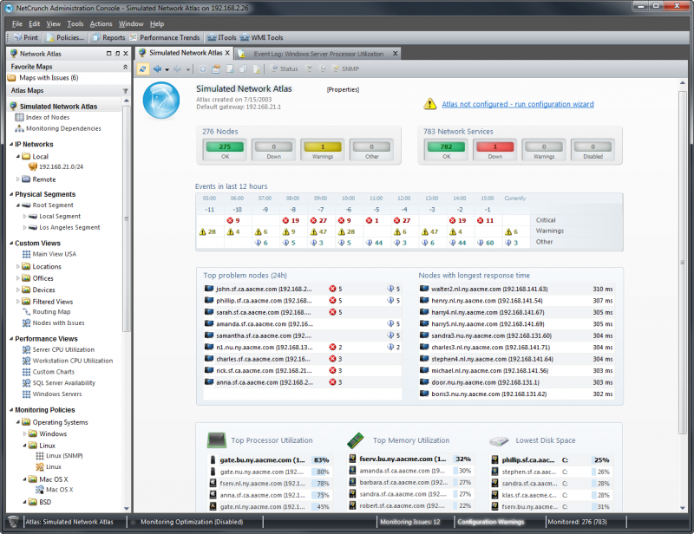Open Server CPU Utilization view
694x534 pixels.
[x=58, y=349]
